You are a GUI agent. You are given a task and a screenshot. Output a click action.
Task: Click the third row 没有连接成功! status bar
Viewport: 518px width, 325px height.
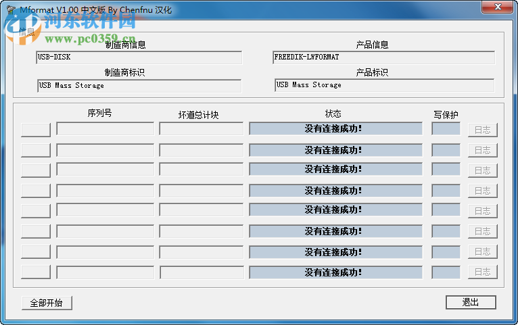(x=335, y=170)
